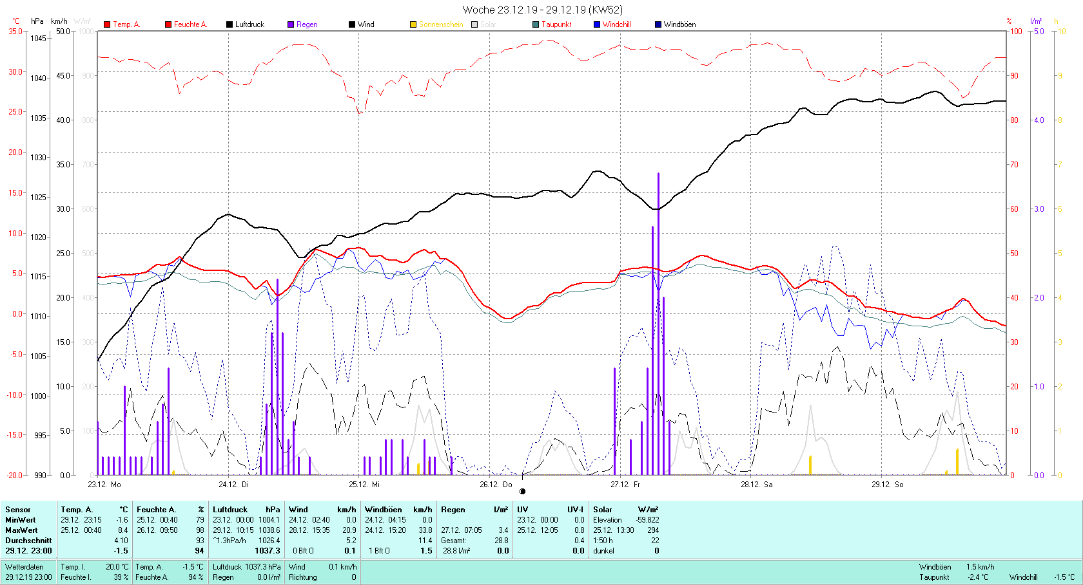Click the 'MaxWert' row label

pos(21,530)
